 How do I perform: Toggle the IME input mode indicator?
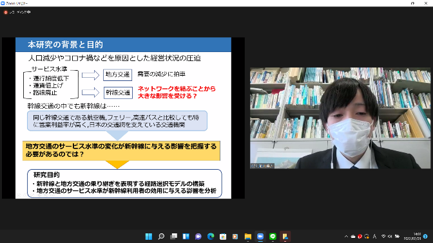point(374,237)
